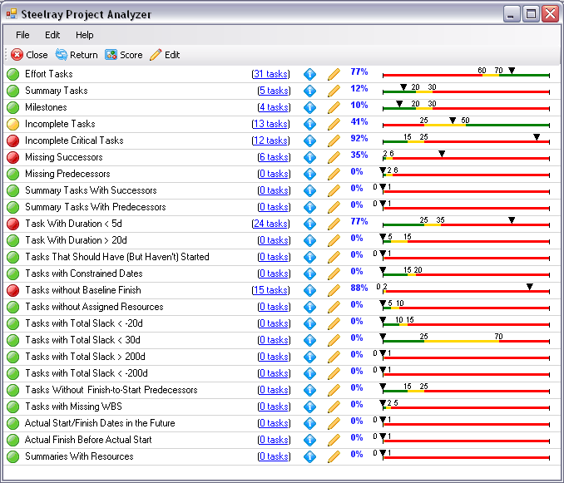The image size is (564, 483).
Task: Click edit pencil for Task With Duration > 20d
Action: [x=334, y=240]
